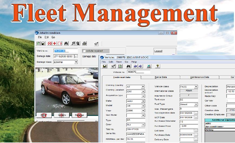Open Edit menu in Vehicles condition window
The image size is (235, 143).
tap(47, 37)
